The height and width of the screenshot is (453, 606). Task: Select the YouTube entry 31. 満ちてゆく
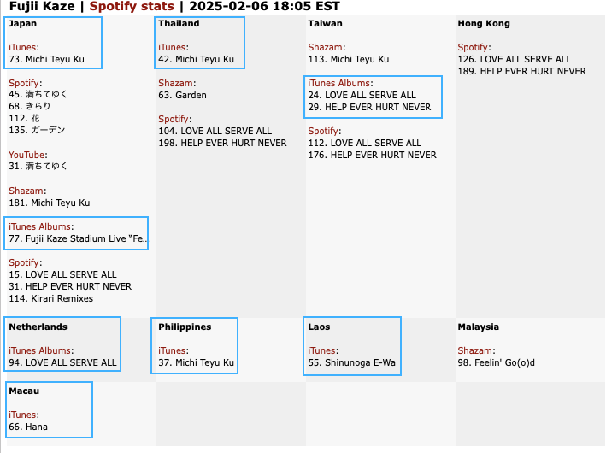[38, 166]
